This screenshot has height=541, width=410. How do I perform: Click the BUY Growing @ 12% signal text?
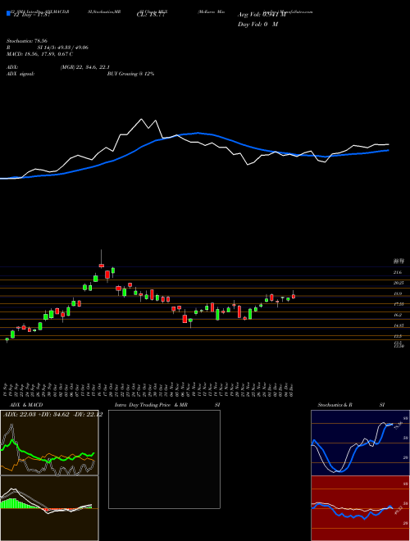(x=130, y=74)
